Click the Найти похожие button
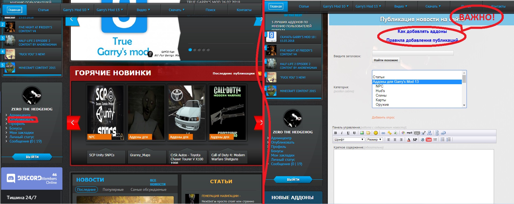 pos(386,60)
